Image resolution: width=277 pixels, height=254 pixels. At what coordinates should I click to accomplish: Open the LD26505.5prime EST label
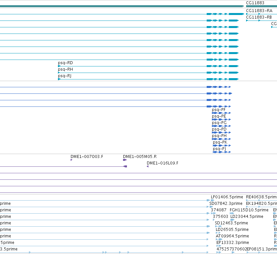[x=232, y=230]
